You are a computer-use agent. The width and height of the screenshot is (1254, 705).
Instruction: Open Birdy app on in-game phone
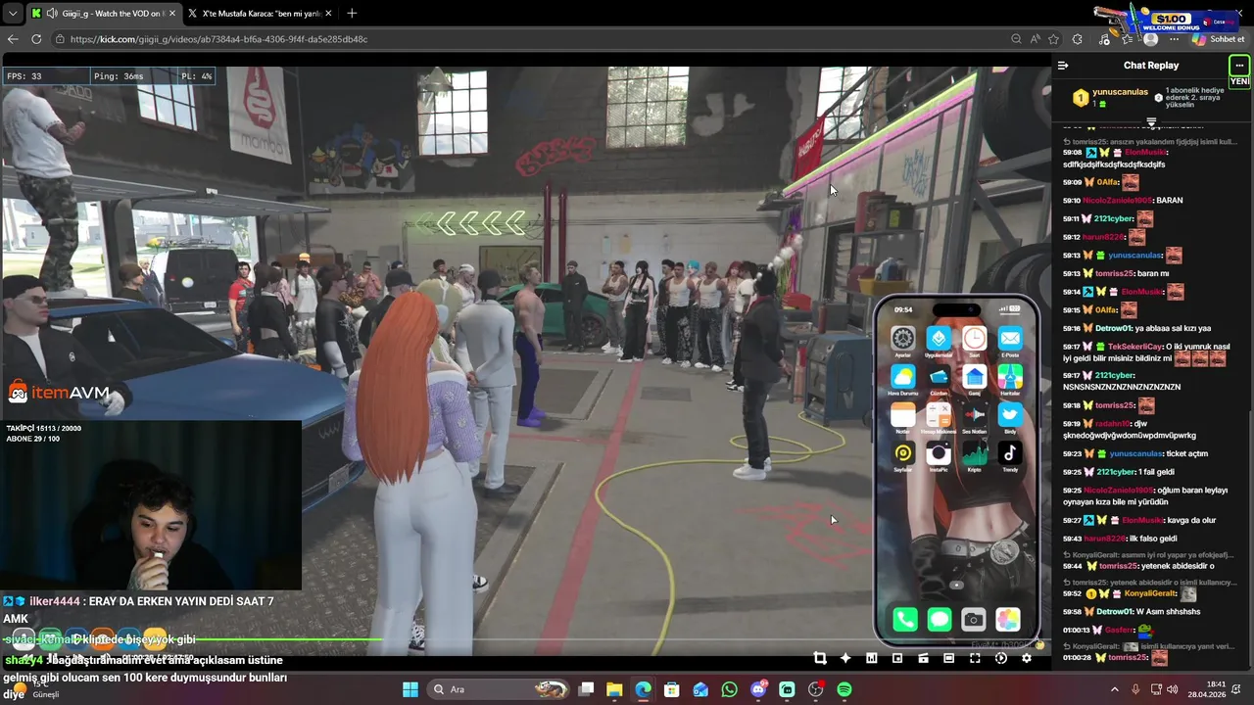click(1010, 415)
